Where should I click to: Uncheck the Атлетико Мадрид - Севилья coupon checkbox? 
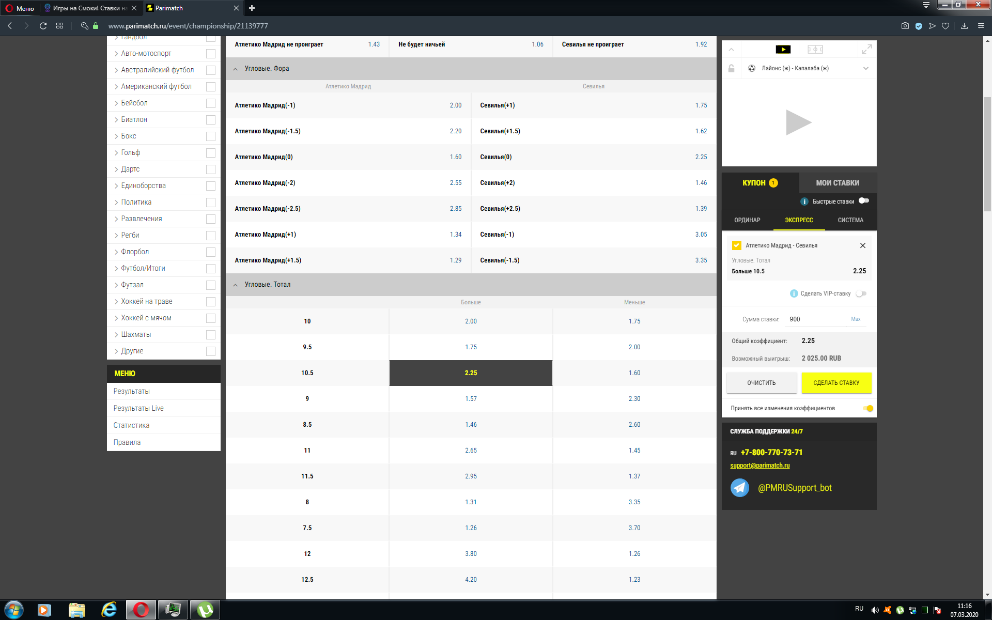[737, 245]
